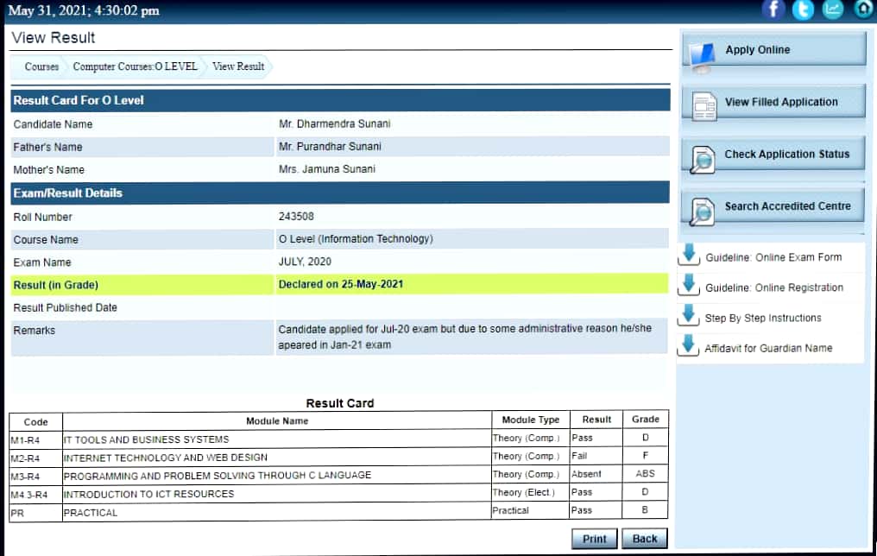Open the Twitter icon in header
The height and width of the screenshot is (556, 877).
coord(804,9)
